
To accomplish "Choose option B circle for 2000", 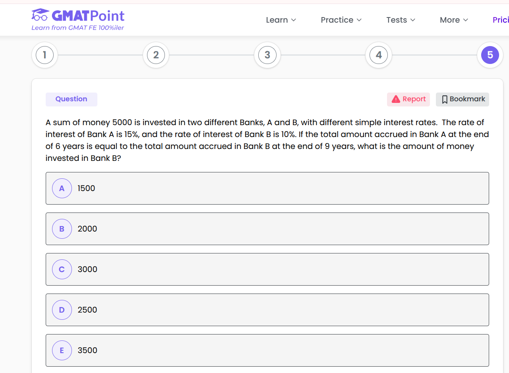I will 62,229.
